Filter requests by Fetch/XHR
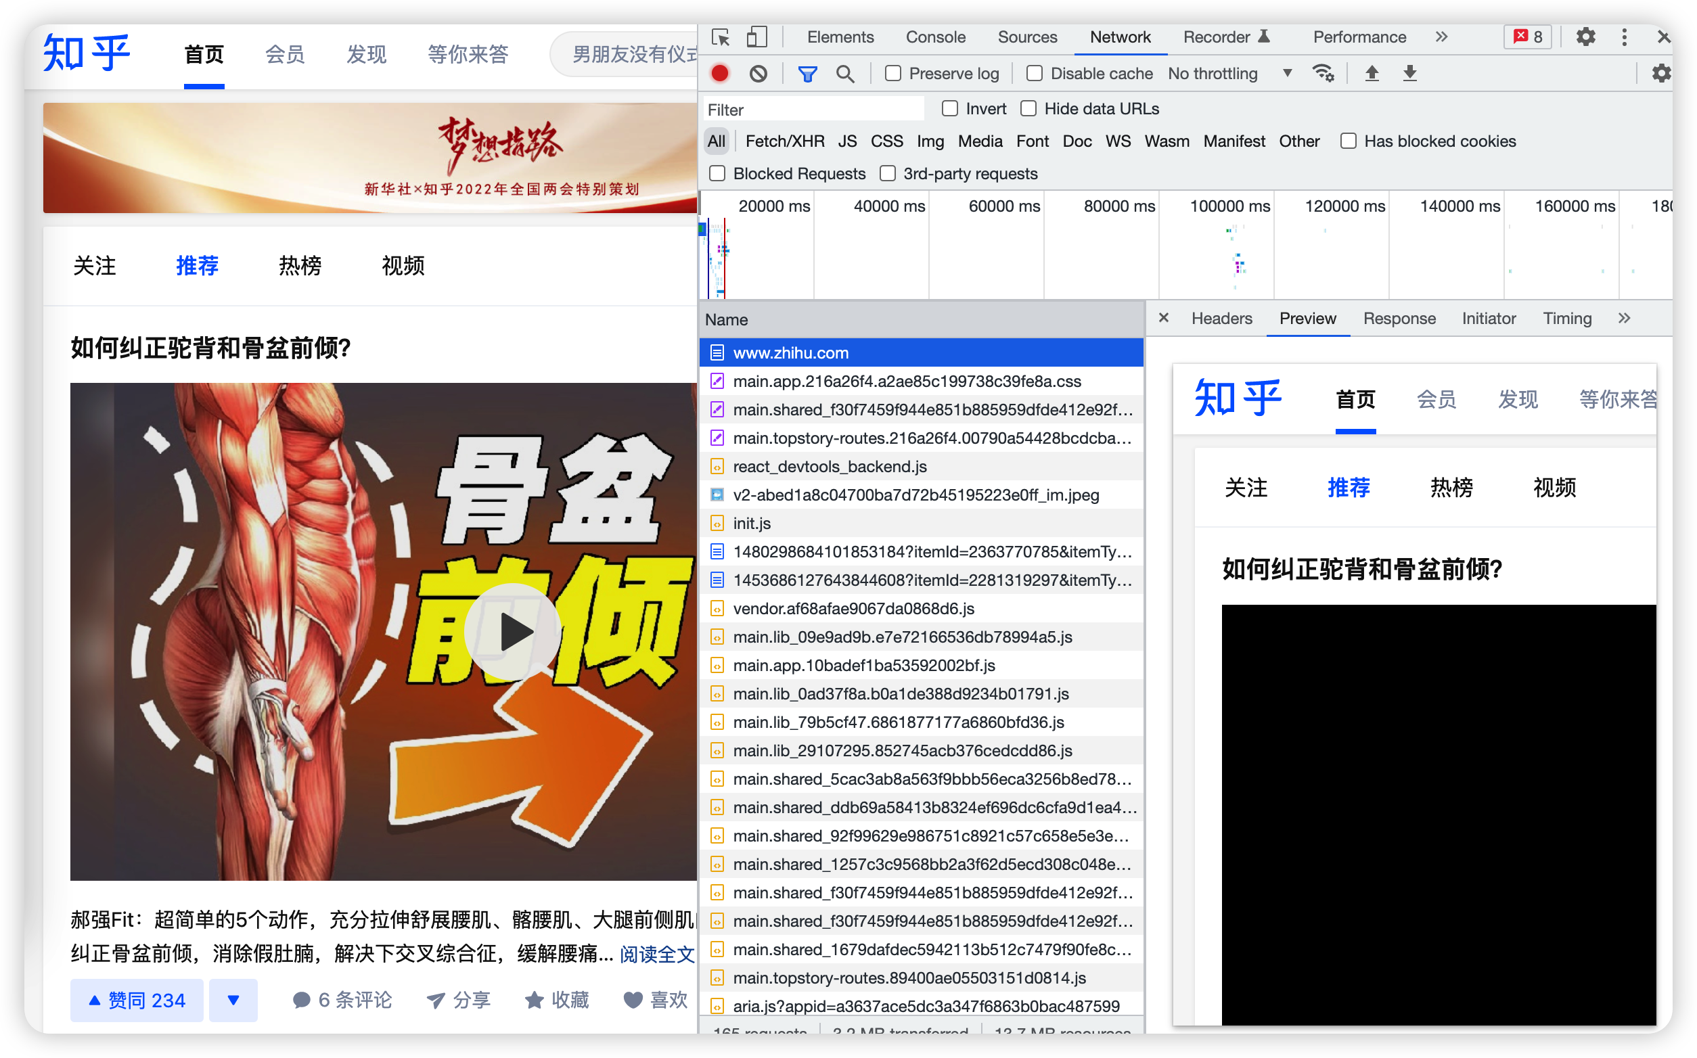The image size is (1697, 1058). 784,141
